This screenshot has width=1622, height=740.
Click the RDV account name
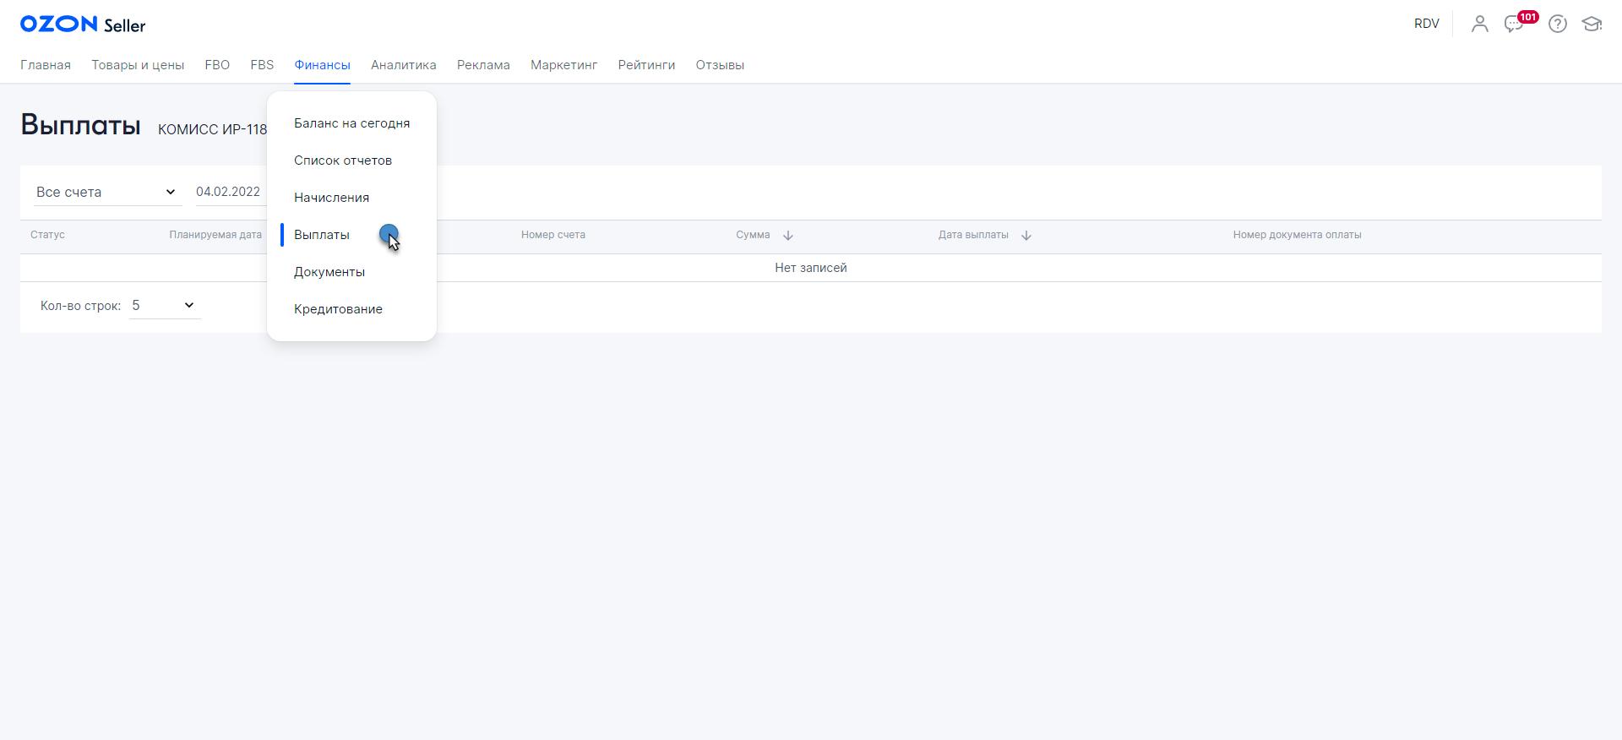click(1426, 24)
